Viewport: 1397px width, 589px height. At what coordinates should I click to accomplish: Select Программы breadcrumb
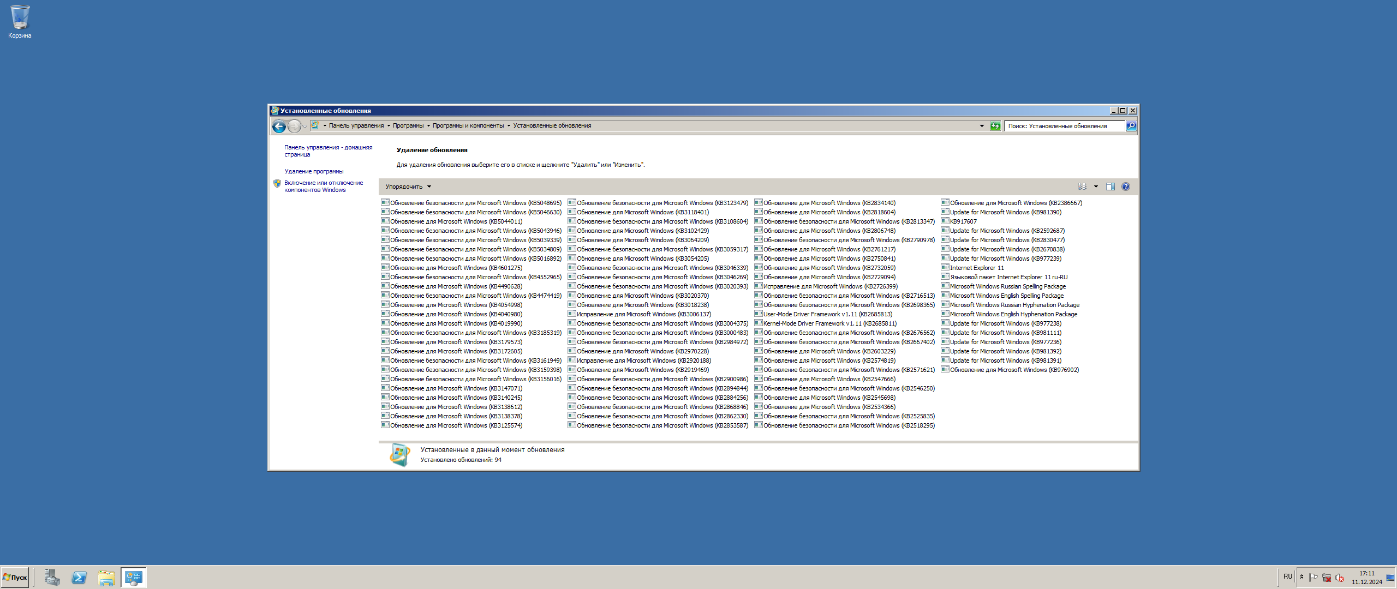pyautogui.click(x=408, y=126)
